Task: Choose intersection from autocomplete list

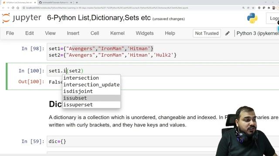Action: [92, 78]
